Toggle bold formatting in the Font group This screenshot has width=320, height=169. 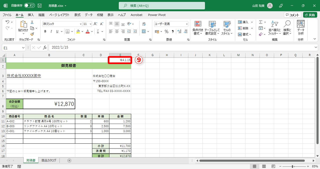point(45,31)
